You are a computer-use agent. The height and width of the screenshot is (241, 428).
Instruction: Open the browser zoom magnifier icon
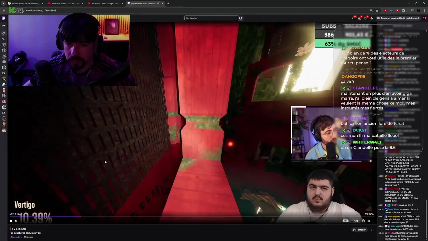point(371,10)
